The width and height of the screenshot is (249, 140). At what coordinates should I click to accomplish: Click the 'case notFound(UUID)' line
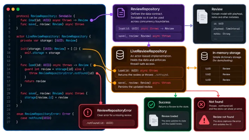point(36,118)
